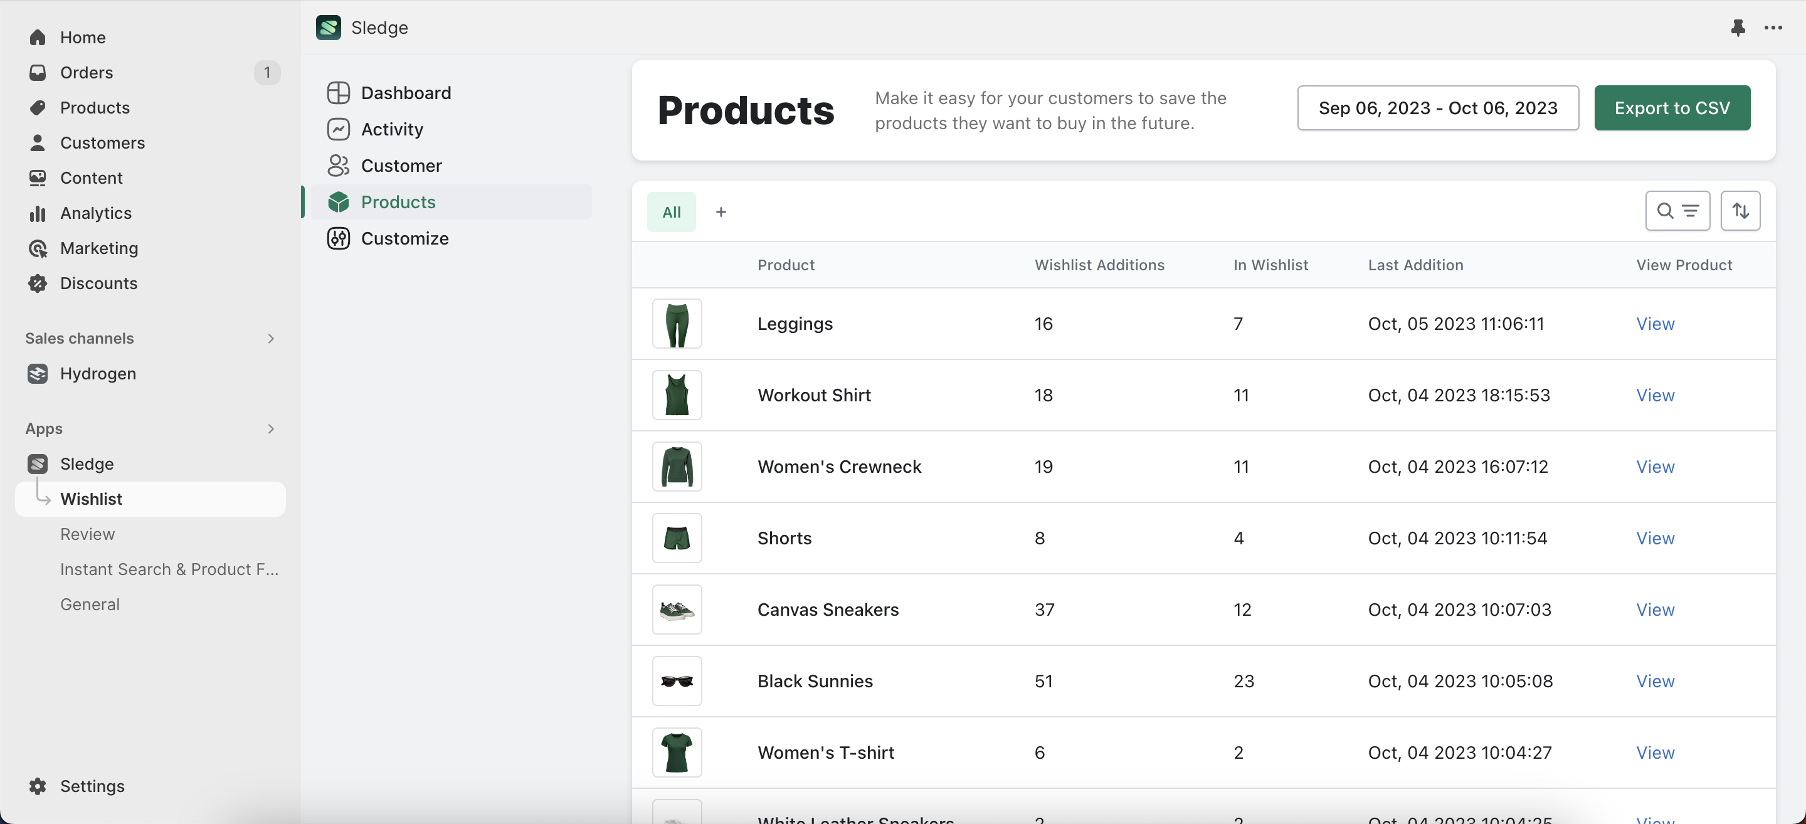Viewport: 1806px width, 824px height.
Task: Click the search/filter icon in Products
Action: click(1677, 211)
